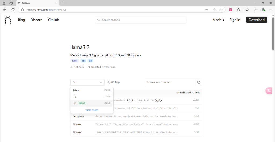Sign in to Ollama

point(235,20)
